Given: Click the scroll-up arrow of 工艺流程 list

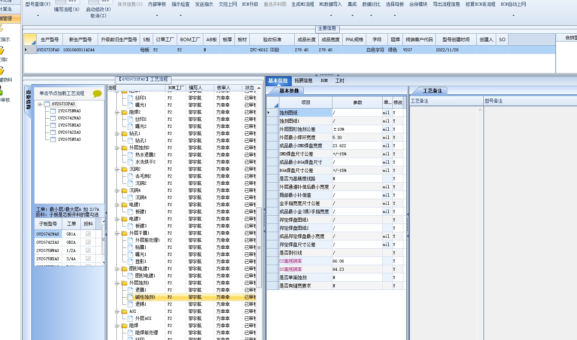Looking at the screenshot, I should click(259, 88).
